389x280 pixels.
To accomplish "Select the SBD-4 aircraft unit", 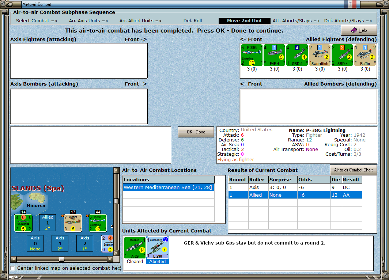I will pos(342,55).
